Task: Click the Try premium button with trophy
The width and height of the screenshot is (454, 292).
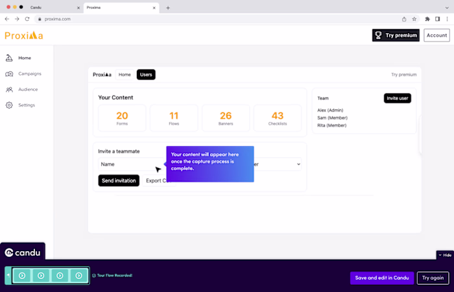Action: tap(396, 35)
